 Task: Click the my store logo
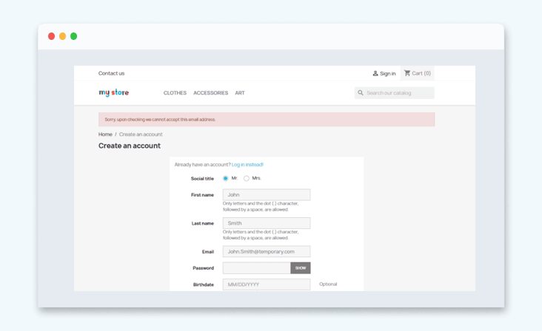point(114,92)
